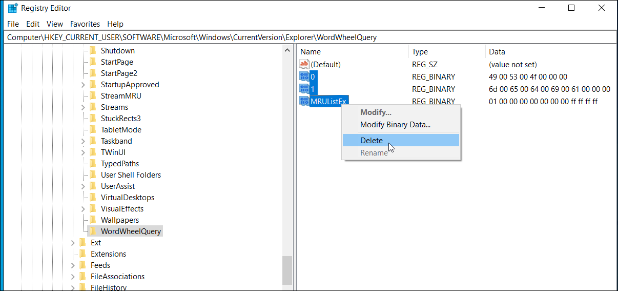Click the tree pane scroll-up arrow
Image resolution: width=618 pixels, height=291 pixels.
tap(287, 49)
